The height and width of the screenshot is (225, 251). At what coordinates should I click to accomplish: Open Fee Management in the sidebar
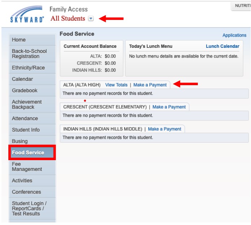(x=27, y=167)
